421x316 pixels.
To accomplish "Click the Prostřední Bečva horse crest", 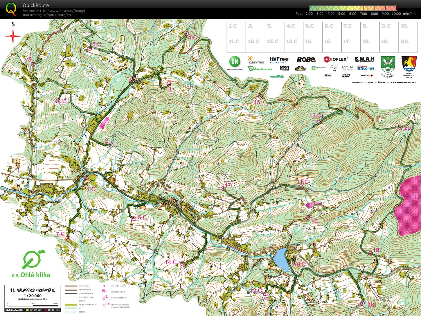I will (x=409, y=65).
